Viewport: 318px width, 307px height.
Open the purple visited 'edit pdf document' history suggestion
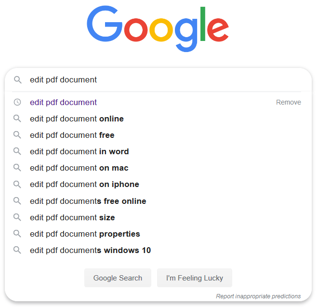tap(63, 102)
